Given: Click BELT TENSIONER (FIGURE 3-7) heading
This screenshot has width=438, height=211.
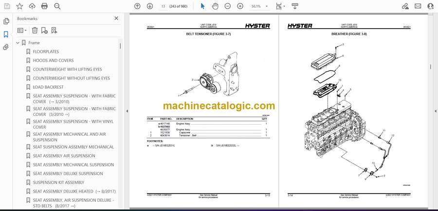Looking at the screenshot, I should pyautogui.click(x=208, y=34).
